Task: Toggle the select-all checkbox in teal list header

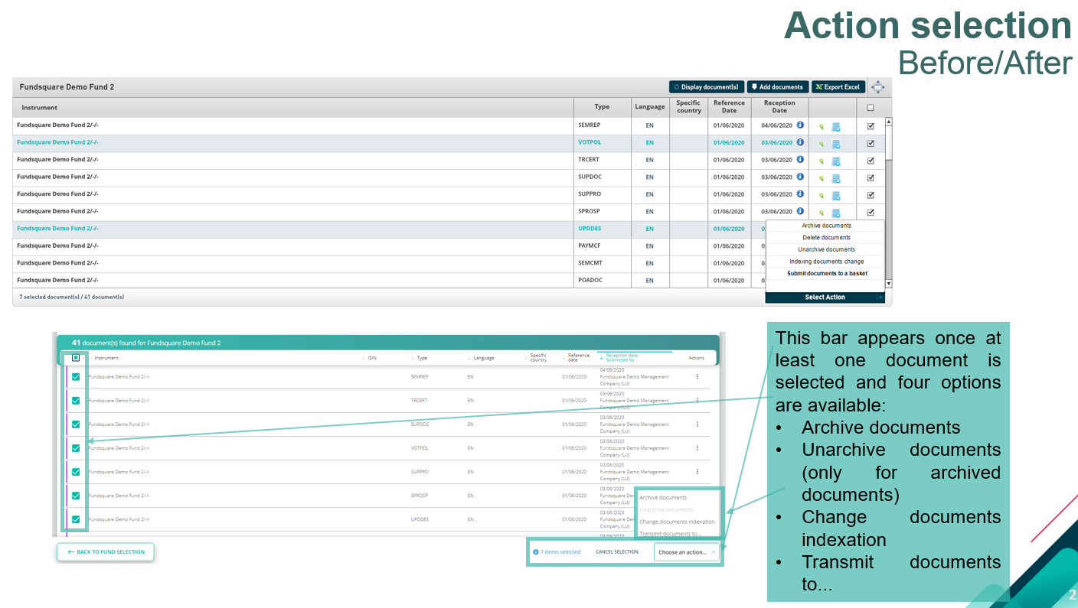Action: (x=76, y=357)
